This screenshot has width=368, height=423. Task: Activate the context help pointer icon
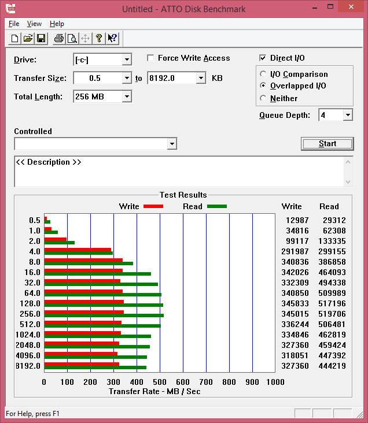point(112,38)
